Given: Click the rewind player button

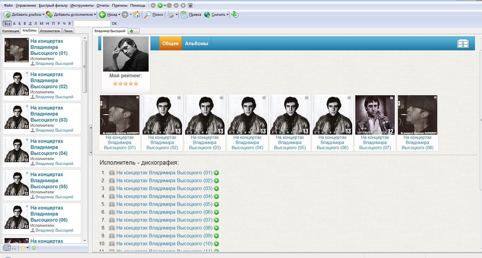Looking at the screenshot, I should tap(153, 5).
